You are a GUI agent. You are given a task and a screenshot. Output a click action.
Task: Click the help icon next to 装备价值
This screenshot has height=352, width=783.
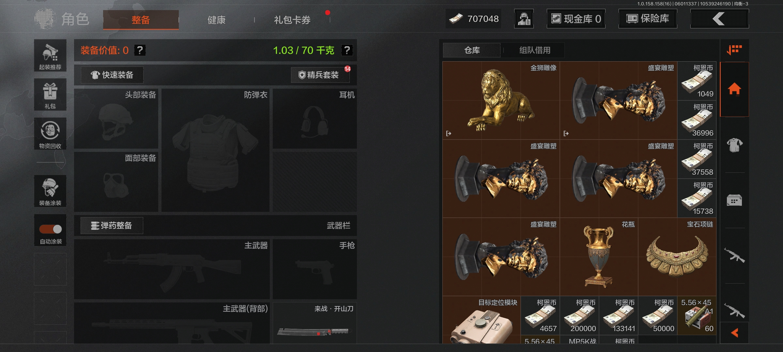140,50
